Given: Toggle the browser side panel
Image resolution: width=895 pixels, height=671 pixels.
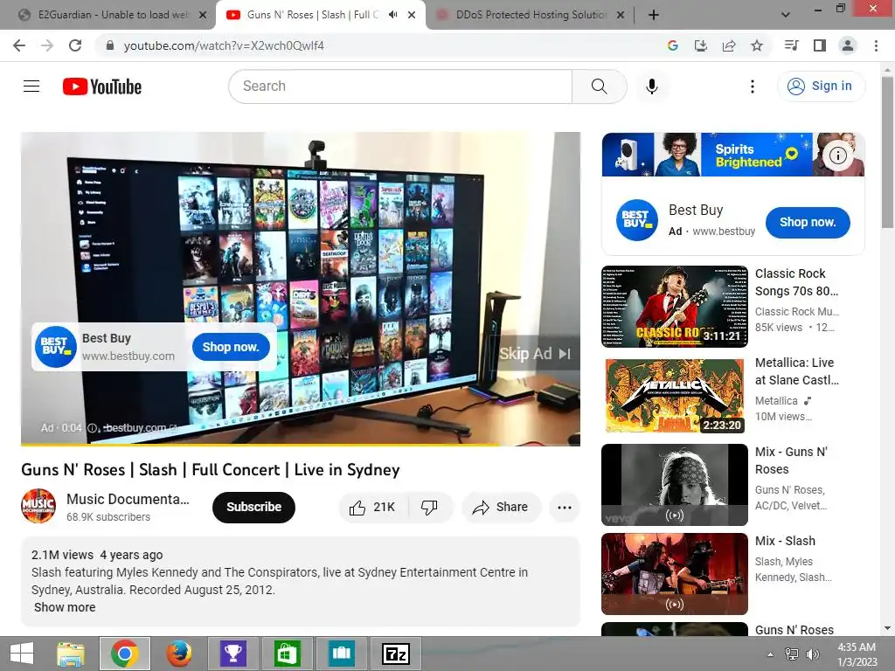Looking at the screenshot, I should coord(820,45).
